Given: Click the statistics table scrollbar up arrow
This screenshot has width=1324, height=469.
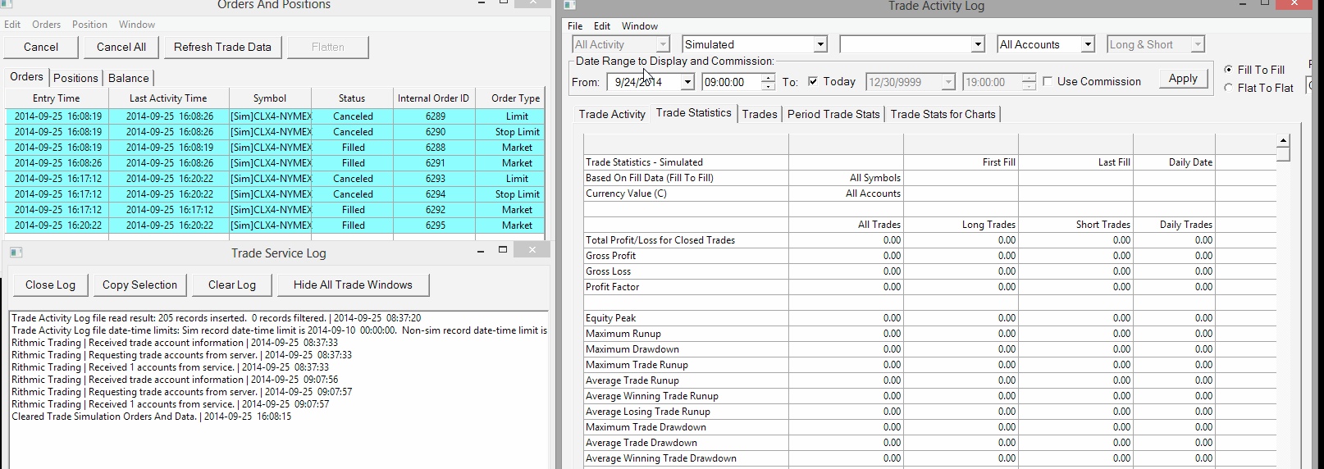Looking at the screenshot, I should click(1283, 140).
